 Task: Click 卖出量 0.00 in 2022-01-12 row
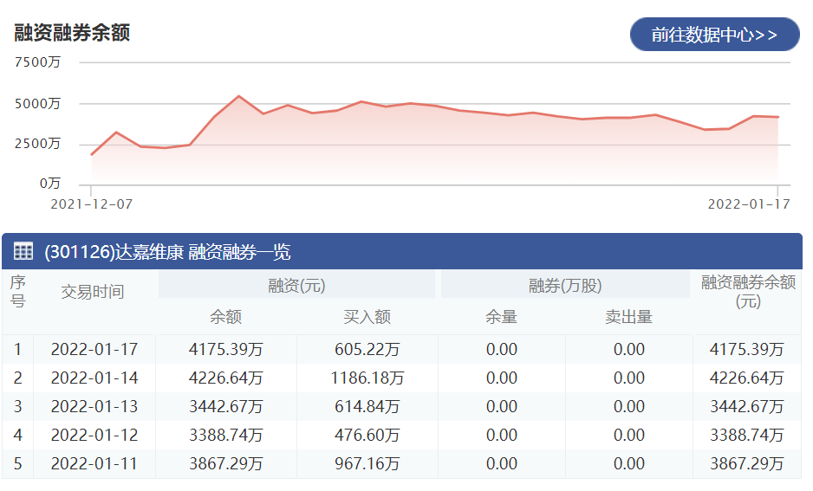629,435
